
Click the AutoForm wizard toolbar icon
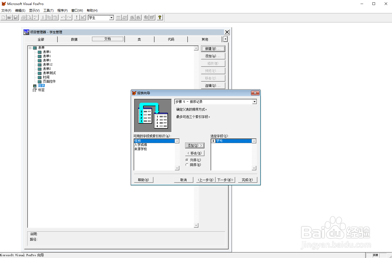(146, 17)
